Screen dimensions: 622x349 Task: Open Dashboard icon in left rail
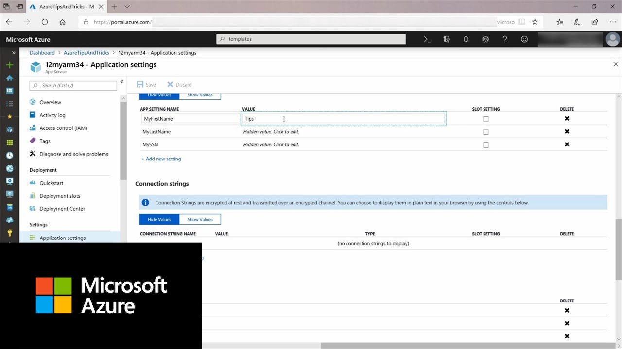coord(10,91)
